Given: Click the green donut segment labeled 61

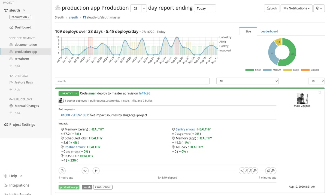Looking at the screenshot, I should tap(292, 54).
